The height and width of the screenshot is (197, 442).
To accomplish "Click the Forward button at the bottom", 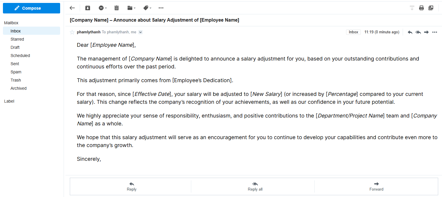I will (x=376, y=186).
